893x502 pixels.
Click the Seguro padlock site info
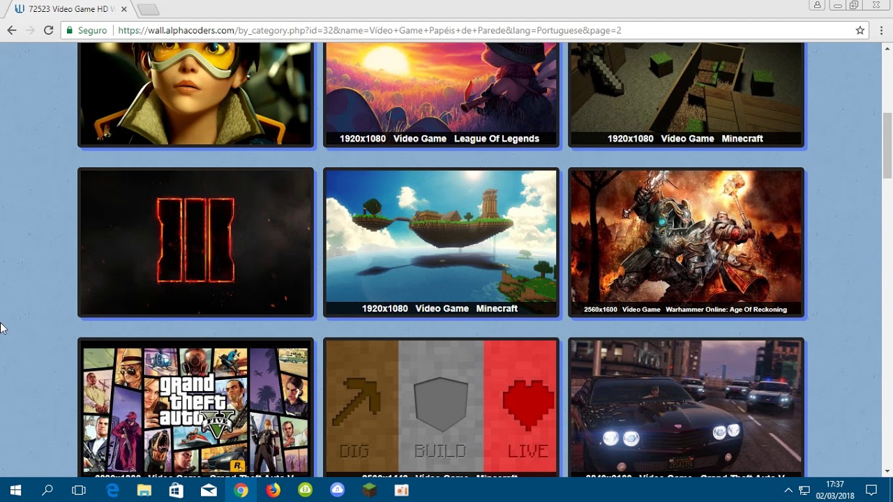tap(87, 31)
